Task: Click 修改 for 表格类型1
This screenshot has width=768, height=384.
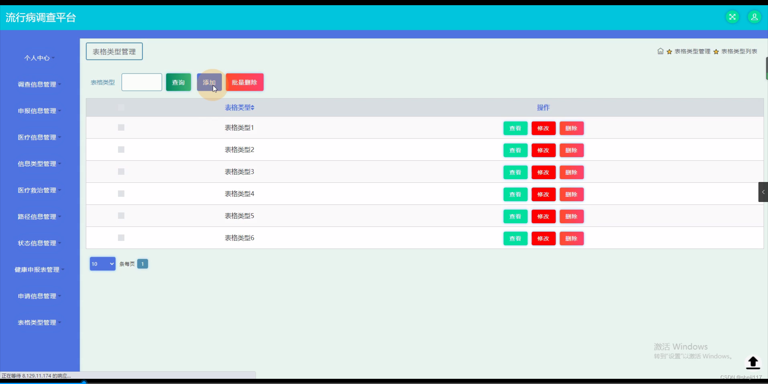Action: point(543,128)
